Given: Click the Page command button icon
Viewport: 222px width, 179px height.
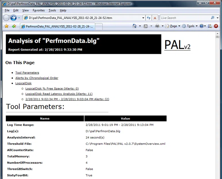Looking at the screenshot, I should (167, 26).
